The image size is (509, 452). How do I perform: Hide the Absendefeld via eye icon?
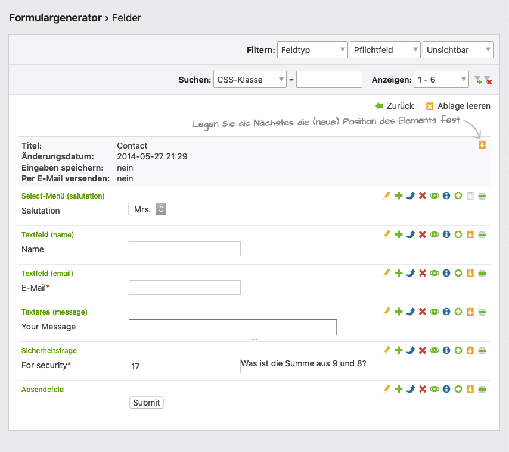click(x=434, y=389)
